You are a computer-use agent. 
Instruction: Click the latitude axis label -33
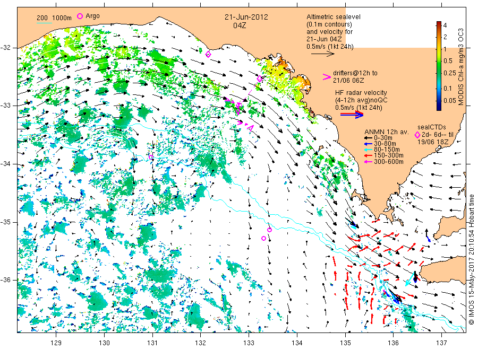(x=5, y=106)
